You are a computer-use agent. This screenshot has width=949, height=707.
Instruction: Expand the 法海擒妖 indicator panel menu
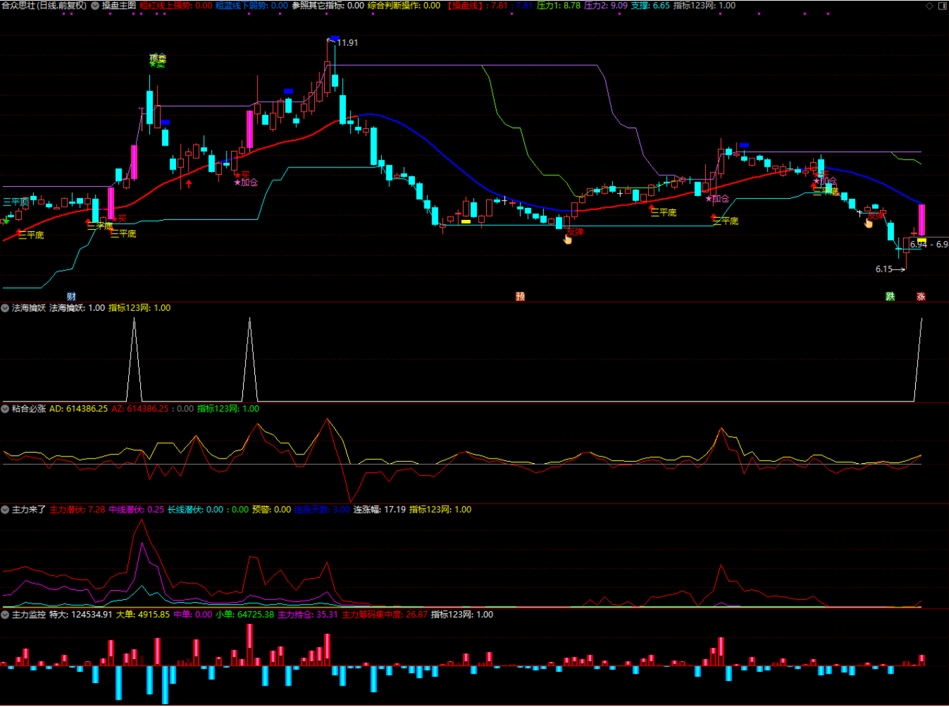[x=5, y=308]
